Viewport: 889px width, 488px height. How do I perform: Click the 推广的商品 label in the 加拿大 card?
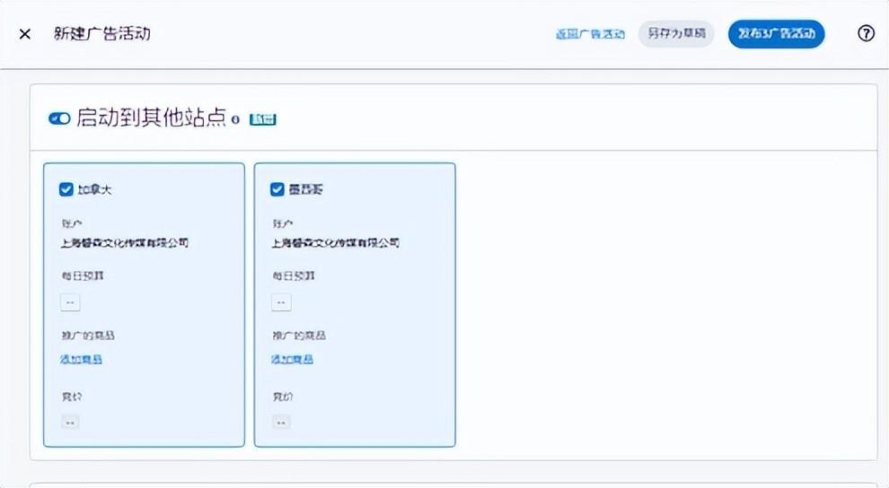(x=87, y=335)
